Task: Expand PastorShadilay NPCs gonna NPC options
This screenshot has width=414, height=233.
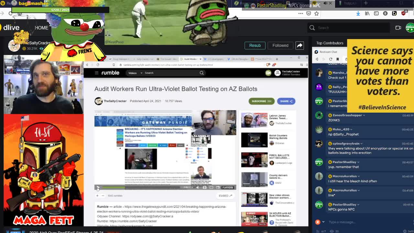Action: (358, 205)
